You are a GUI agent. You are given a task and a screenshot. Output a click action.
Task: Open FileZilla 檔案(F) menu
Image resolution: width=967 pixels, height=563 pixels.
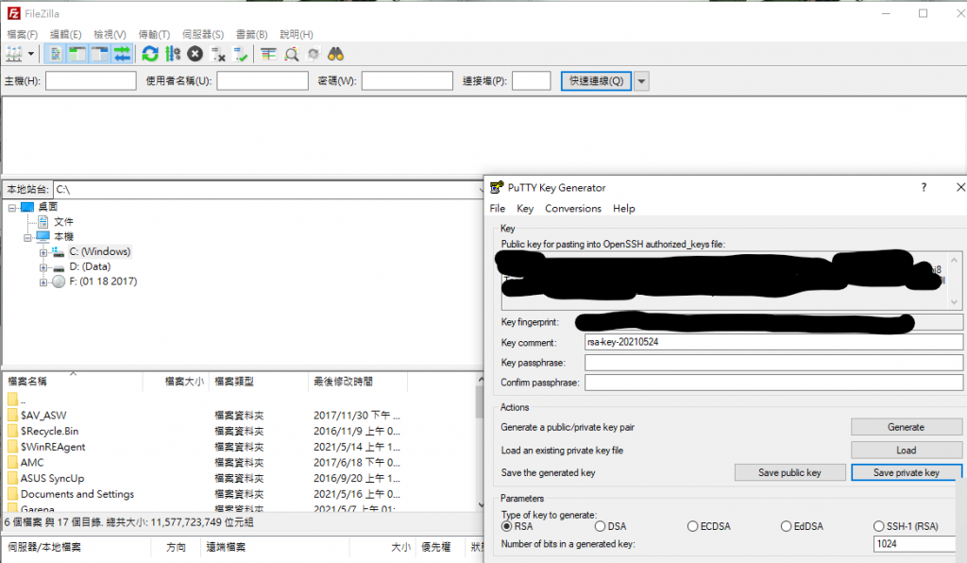[23, 35]
